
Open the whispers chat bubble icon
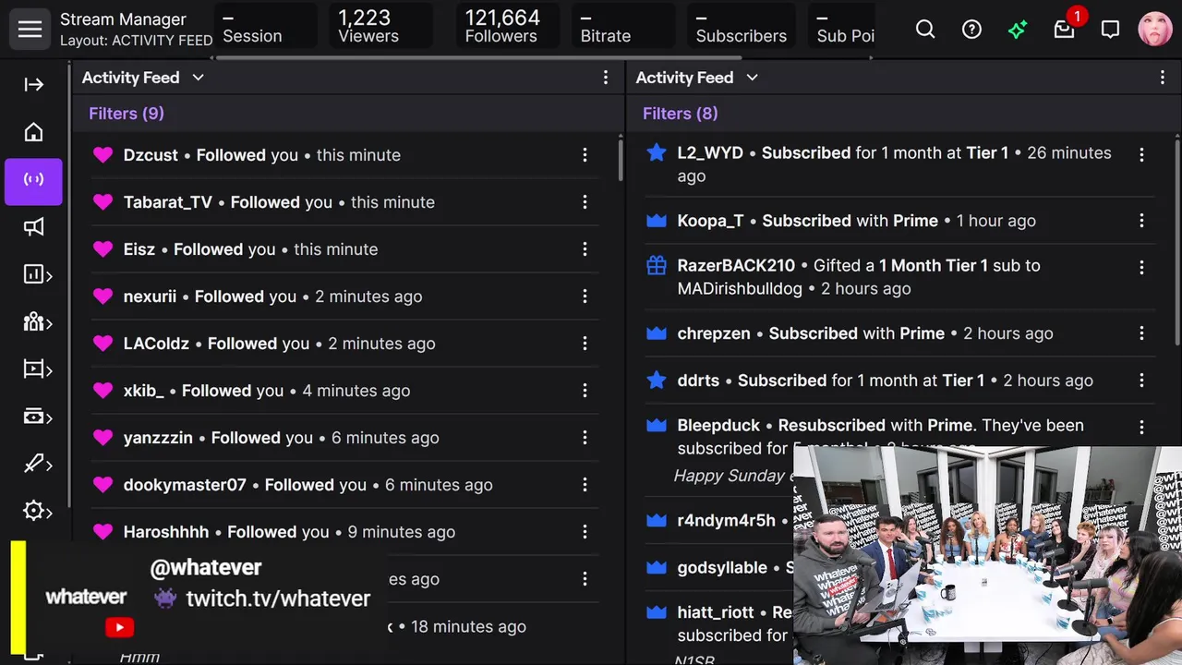pos(1110,29)
